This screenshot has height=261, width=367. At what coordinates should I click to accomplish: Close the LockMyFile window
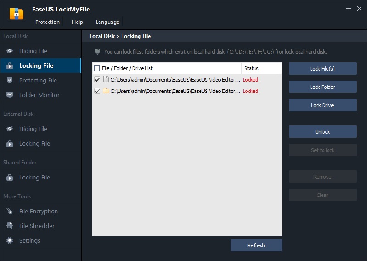pyautogui.click(x=359, y=9)
